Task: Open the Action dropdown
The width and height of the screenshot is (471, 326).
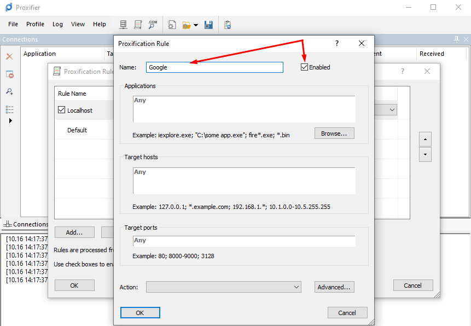Action: click(x=224, y=287)
